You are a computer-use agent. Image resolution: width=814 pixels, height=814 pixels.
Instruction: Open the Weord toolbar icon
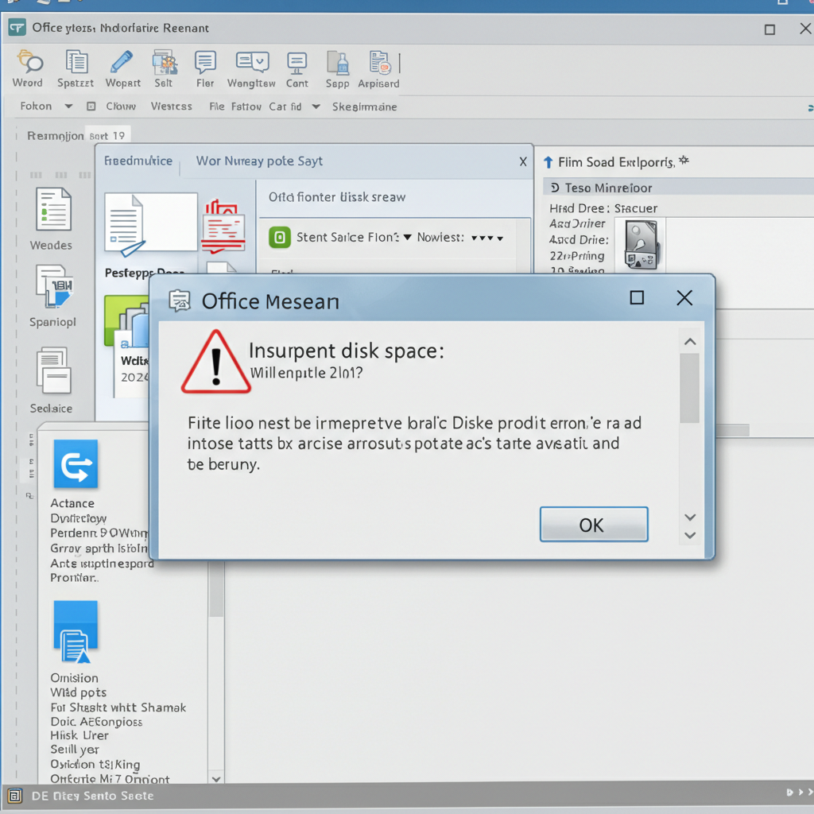[x=29, y=62]
